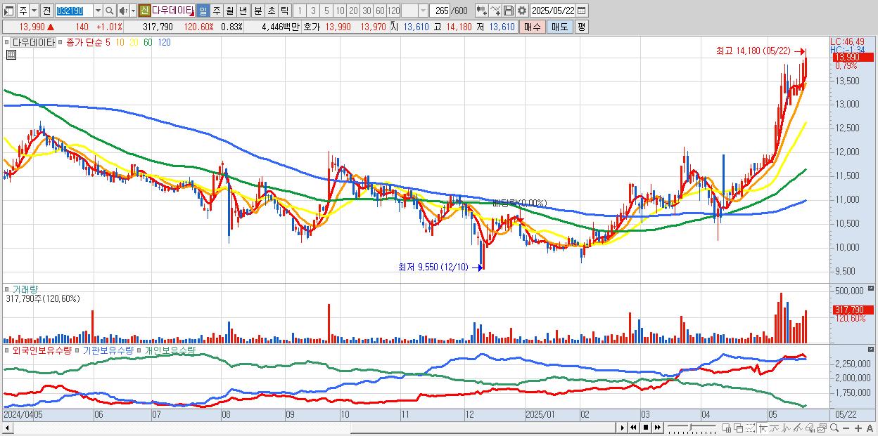Image resolution: width=878 pixels, height=436 pixels.
Task: Add a candlestick indicator icon
Action: click(482, 11)
